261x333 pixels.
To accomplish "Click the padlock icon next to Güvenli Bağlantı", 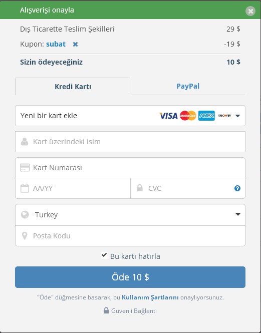I will click(106, 310).
